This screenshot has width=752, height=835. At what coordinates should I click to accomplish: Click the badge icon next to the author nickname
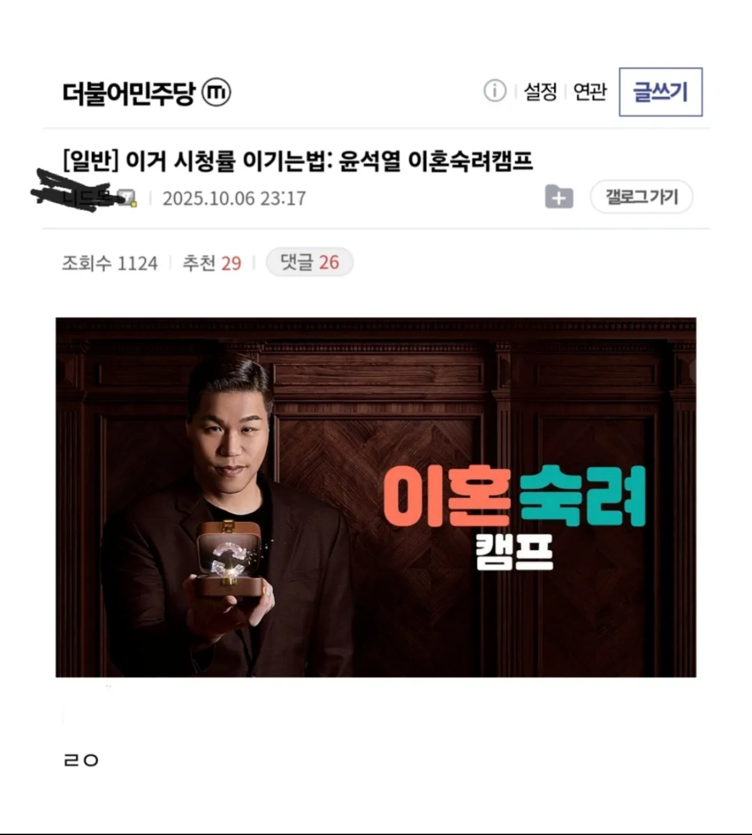(x=128, y=198)
